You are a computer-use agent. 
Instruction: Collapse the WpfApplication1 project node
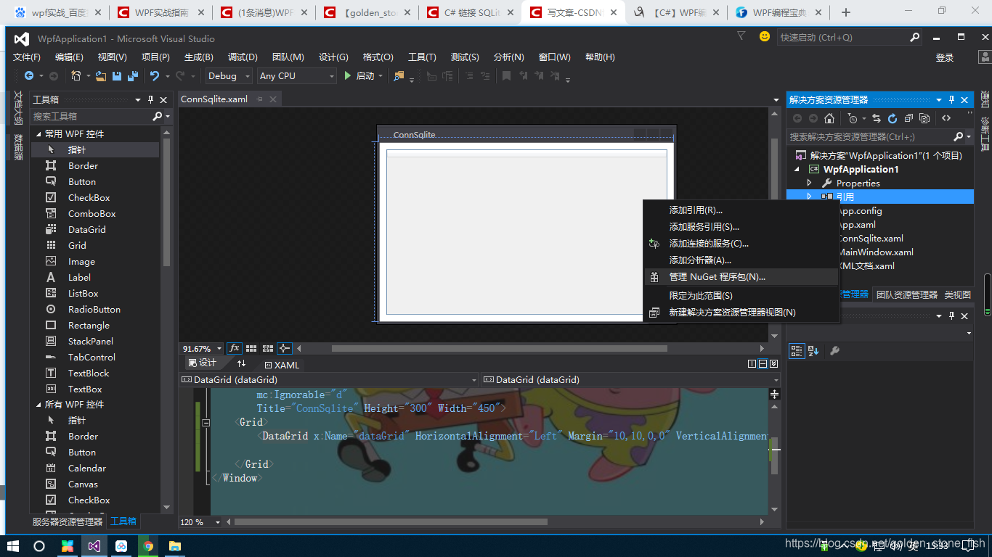coord(797,169)
